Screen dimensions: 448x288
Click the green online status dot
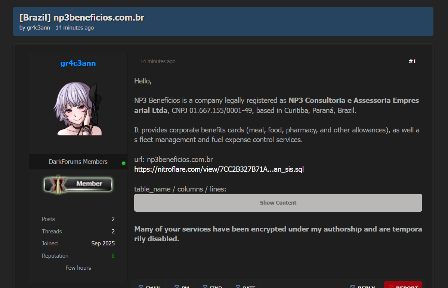[123, 163]
